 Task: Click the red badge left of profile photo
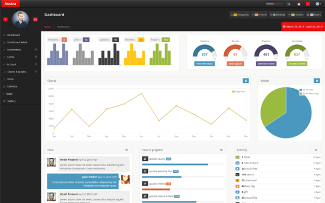[5, 19]
